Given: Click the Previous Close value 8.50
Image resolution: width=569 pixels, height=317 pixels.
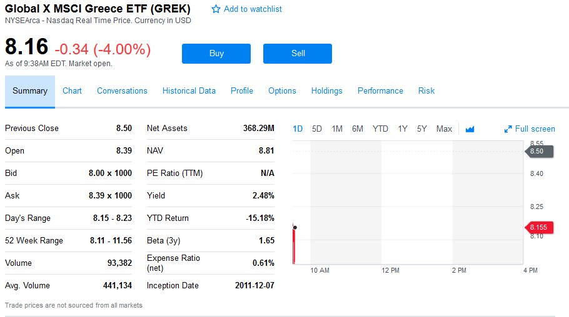Looking at the screenshot, I should pyautogui.click(x=124, y=129).
